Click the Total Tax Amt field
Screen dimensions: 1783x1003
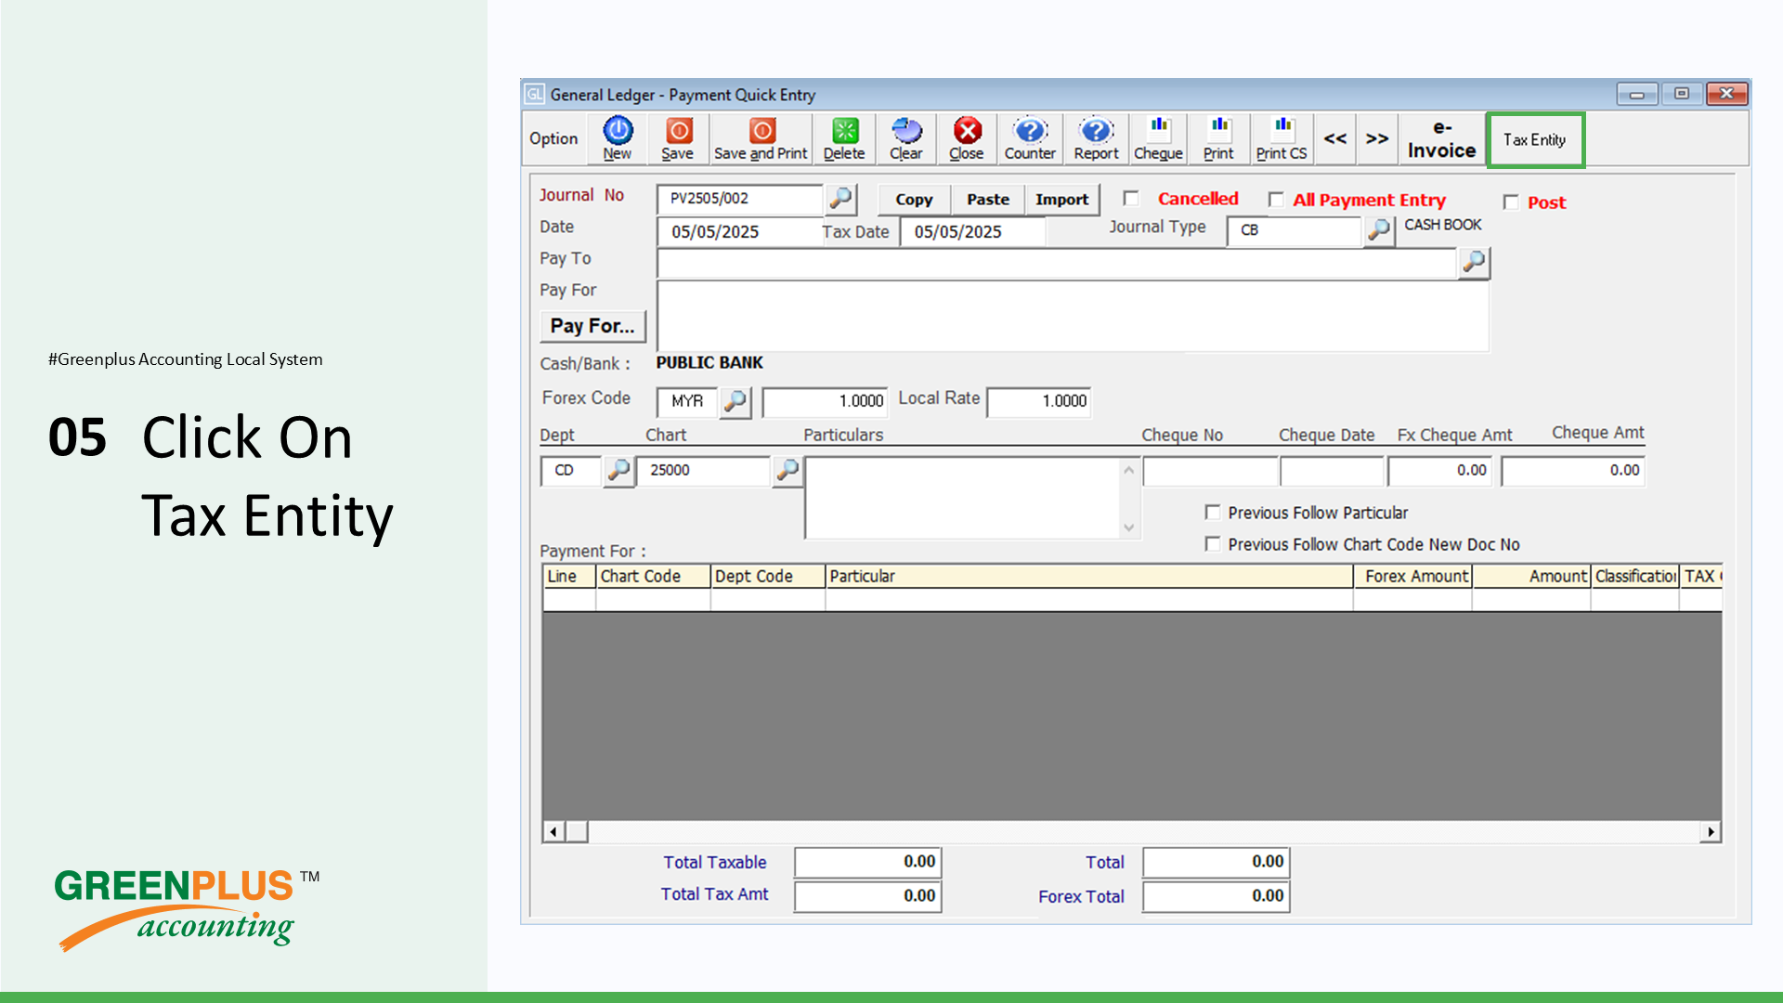pyautogui.click(x=868, y=896)
